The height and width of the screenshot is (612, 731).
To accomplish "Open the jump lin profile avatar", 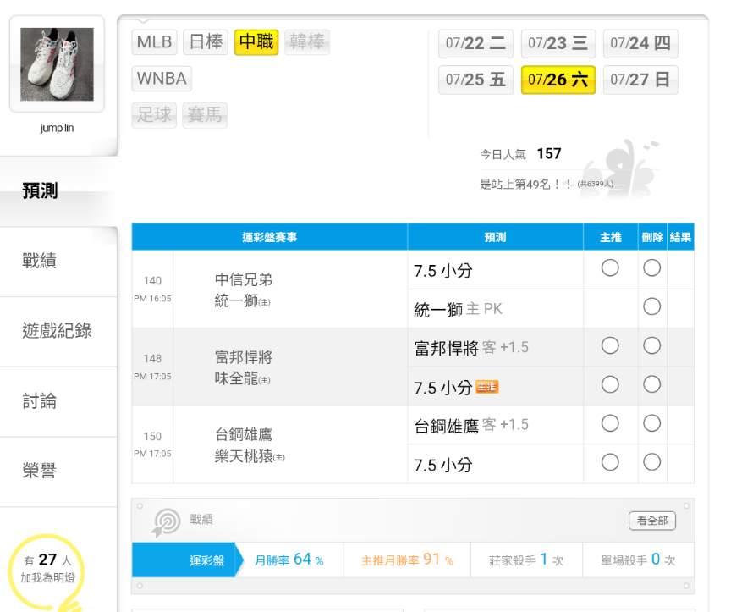I will tap(57, 64).
